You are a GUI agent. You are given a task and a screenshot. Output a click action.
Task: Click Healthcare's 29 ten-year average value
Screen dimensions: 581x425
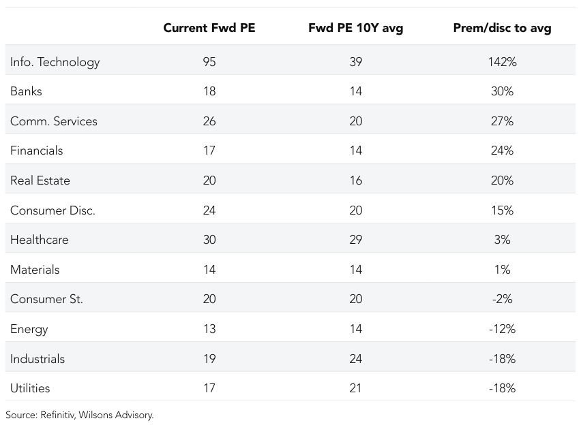pyautogui.click(x=355, y=240)
